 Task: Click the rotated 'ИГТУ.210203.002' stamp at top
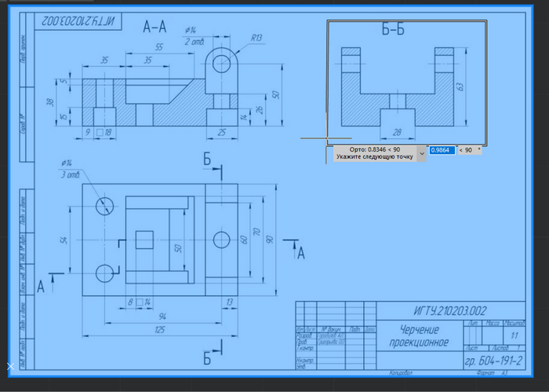[78, 21]
